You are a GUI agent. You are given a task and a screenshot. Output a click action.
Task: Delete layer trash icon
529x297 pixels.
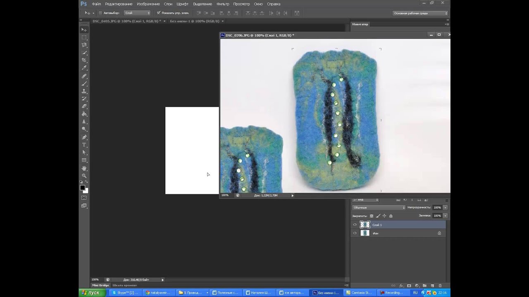tap(440, 285)
